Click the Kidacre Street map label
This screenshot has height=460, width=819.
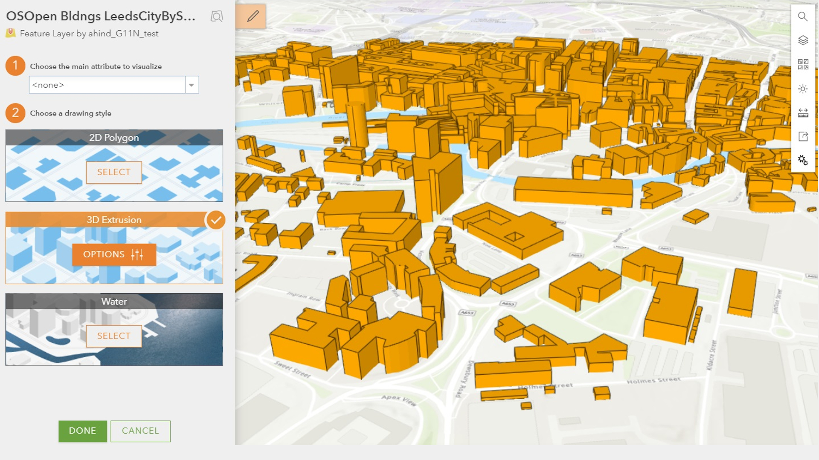[x=711, y=355]
